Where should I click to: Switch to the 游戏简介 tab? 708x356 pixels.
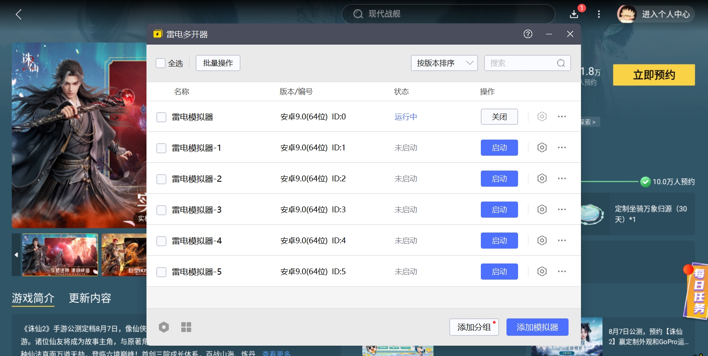tap(33, 298)
